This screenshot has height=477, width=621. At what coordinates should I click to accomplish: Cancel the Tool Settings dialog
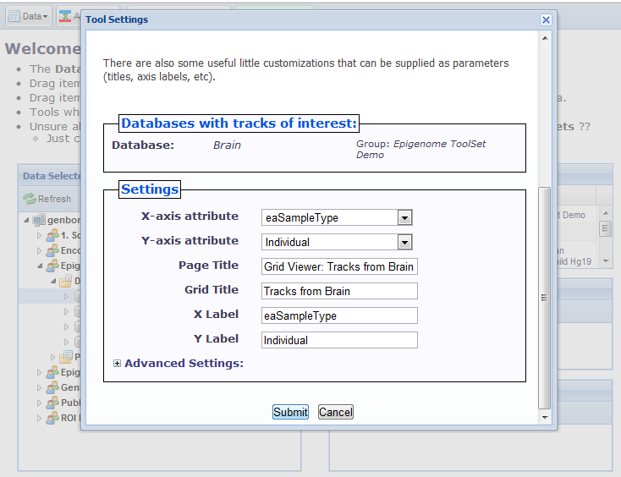[335, 412]
